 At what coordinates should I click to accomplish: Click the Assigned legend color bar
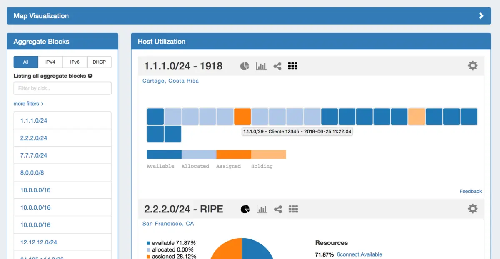(x=234, y=155)
